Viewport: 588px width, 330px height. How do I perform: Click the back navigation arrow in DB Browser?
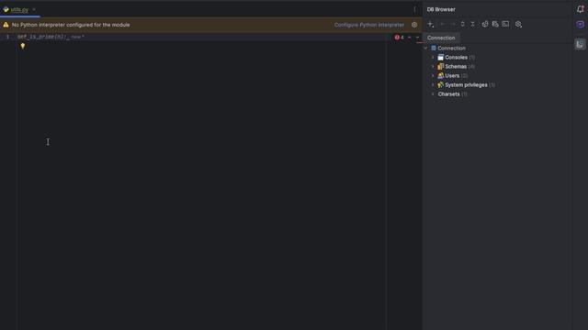pyautogui.click(x=443, y=25)
